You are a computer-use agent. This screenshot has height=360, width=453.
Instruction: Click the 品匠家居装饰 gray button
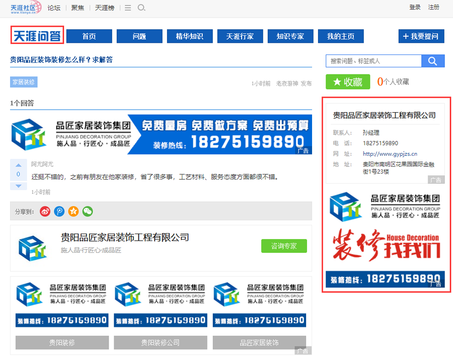259,343
